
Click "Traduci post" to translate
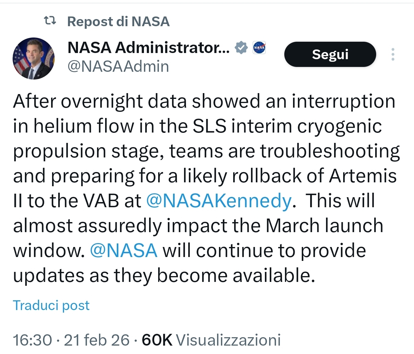(x=51, y=305)
